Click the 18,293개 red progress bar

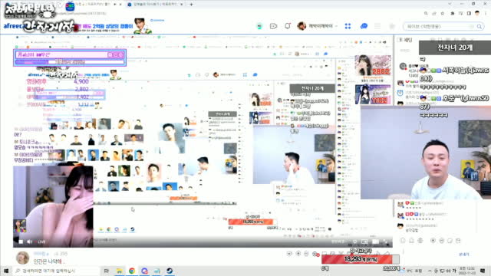[360, 259]
